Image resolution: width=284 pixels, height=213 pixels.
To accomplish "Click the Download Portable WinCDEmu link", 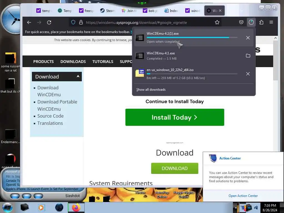I will (57, 105).
